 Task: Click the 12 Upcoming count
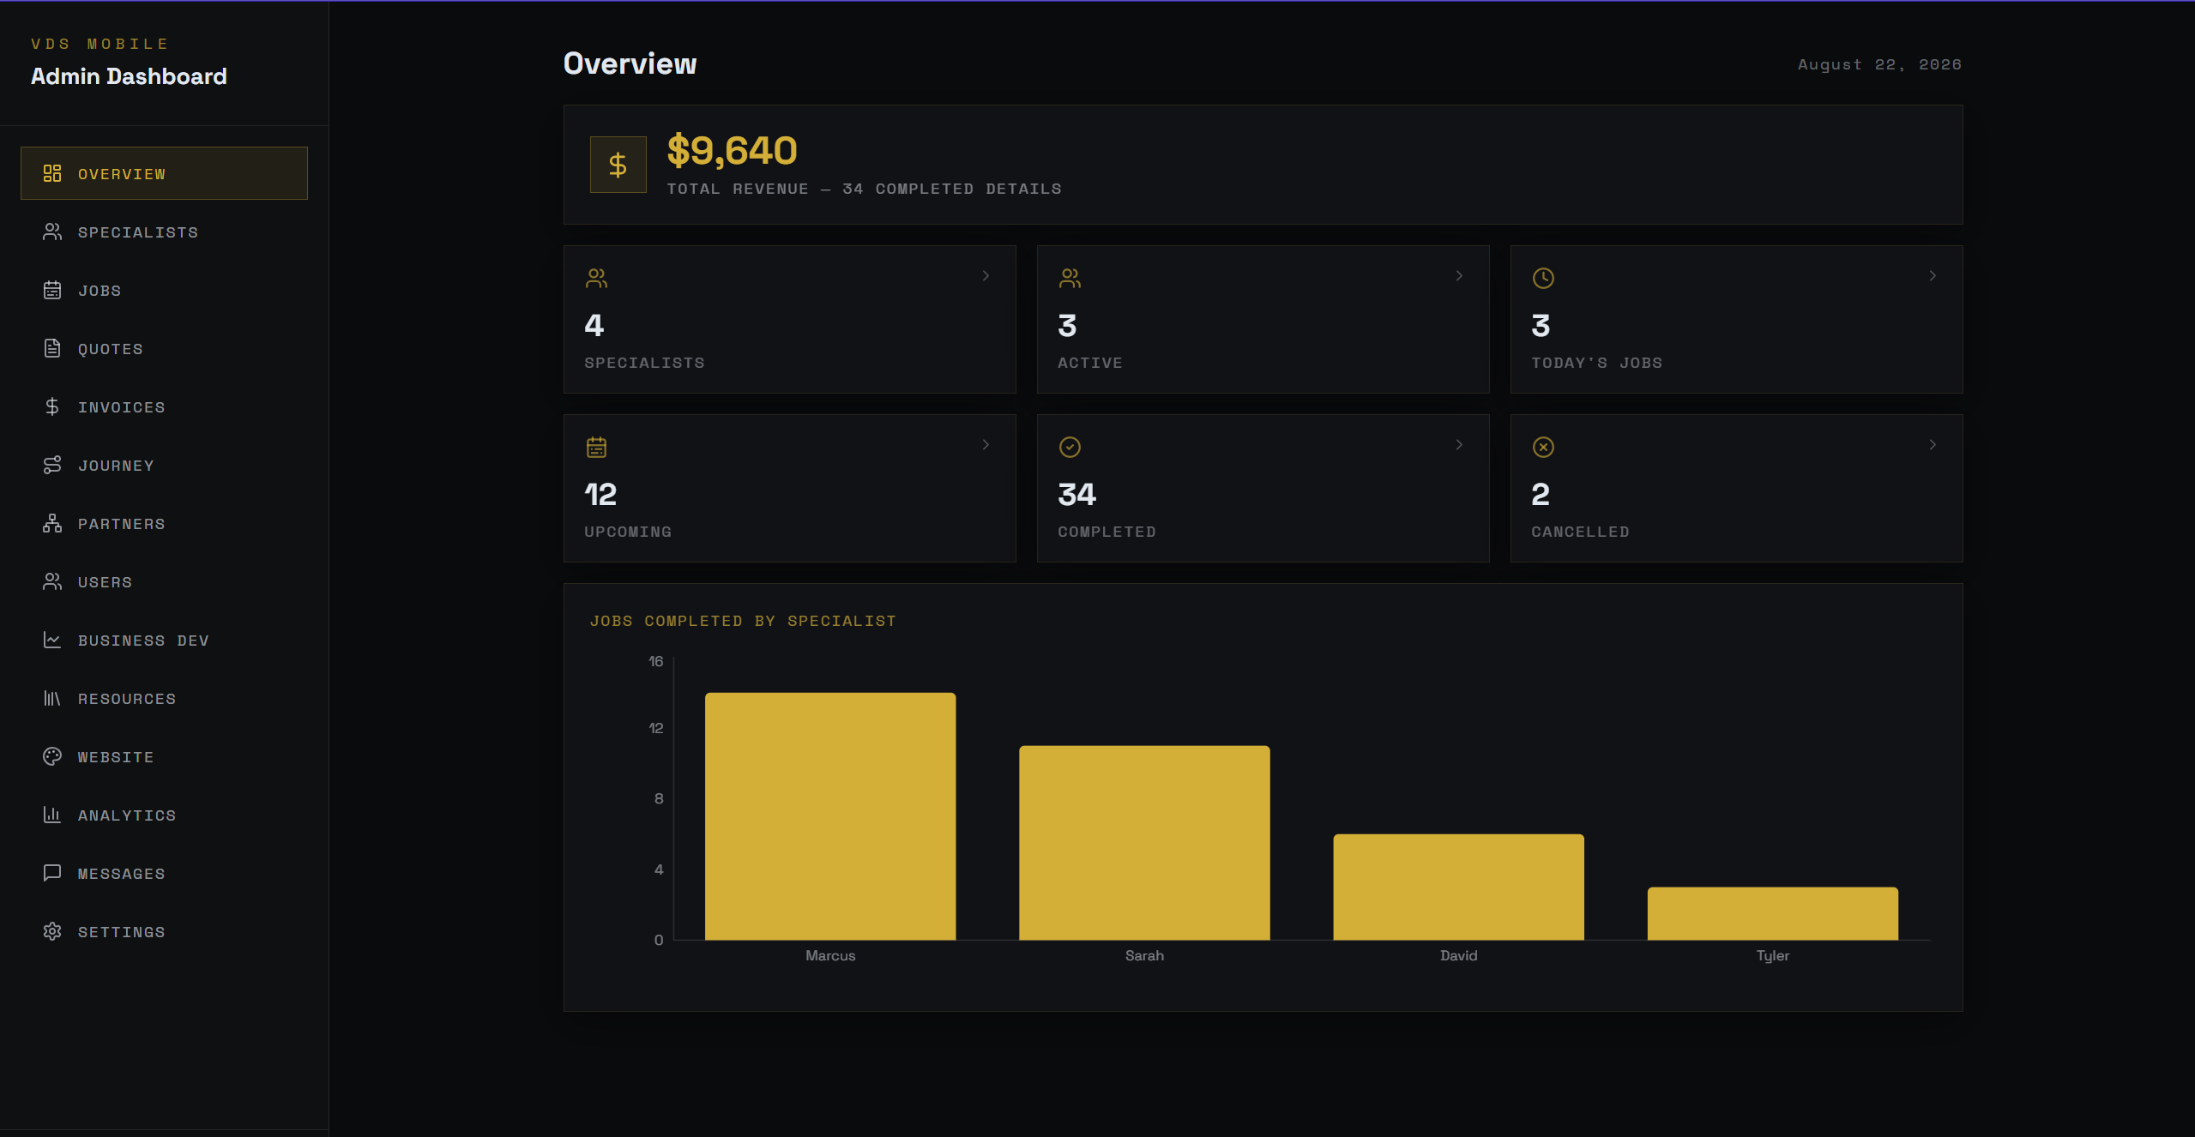[600, 494]
